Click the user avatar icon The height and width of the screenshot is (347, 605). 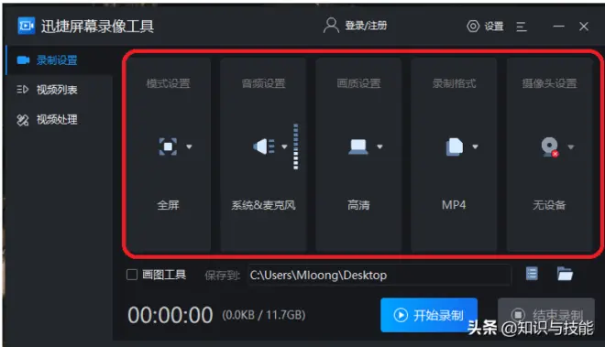click(x=331, y=26)
